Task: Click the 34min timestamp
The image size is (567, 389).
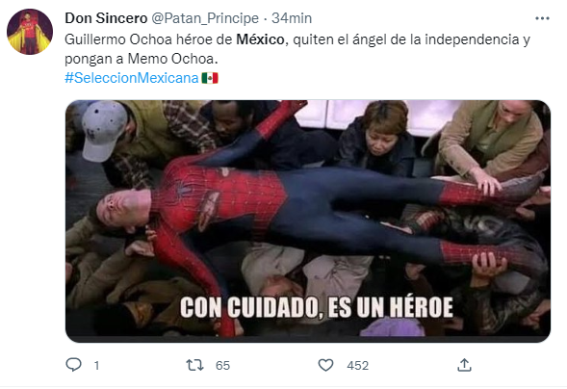Action: [x=292, y=18]
